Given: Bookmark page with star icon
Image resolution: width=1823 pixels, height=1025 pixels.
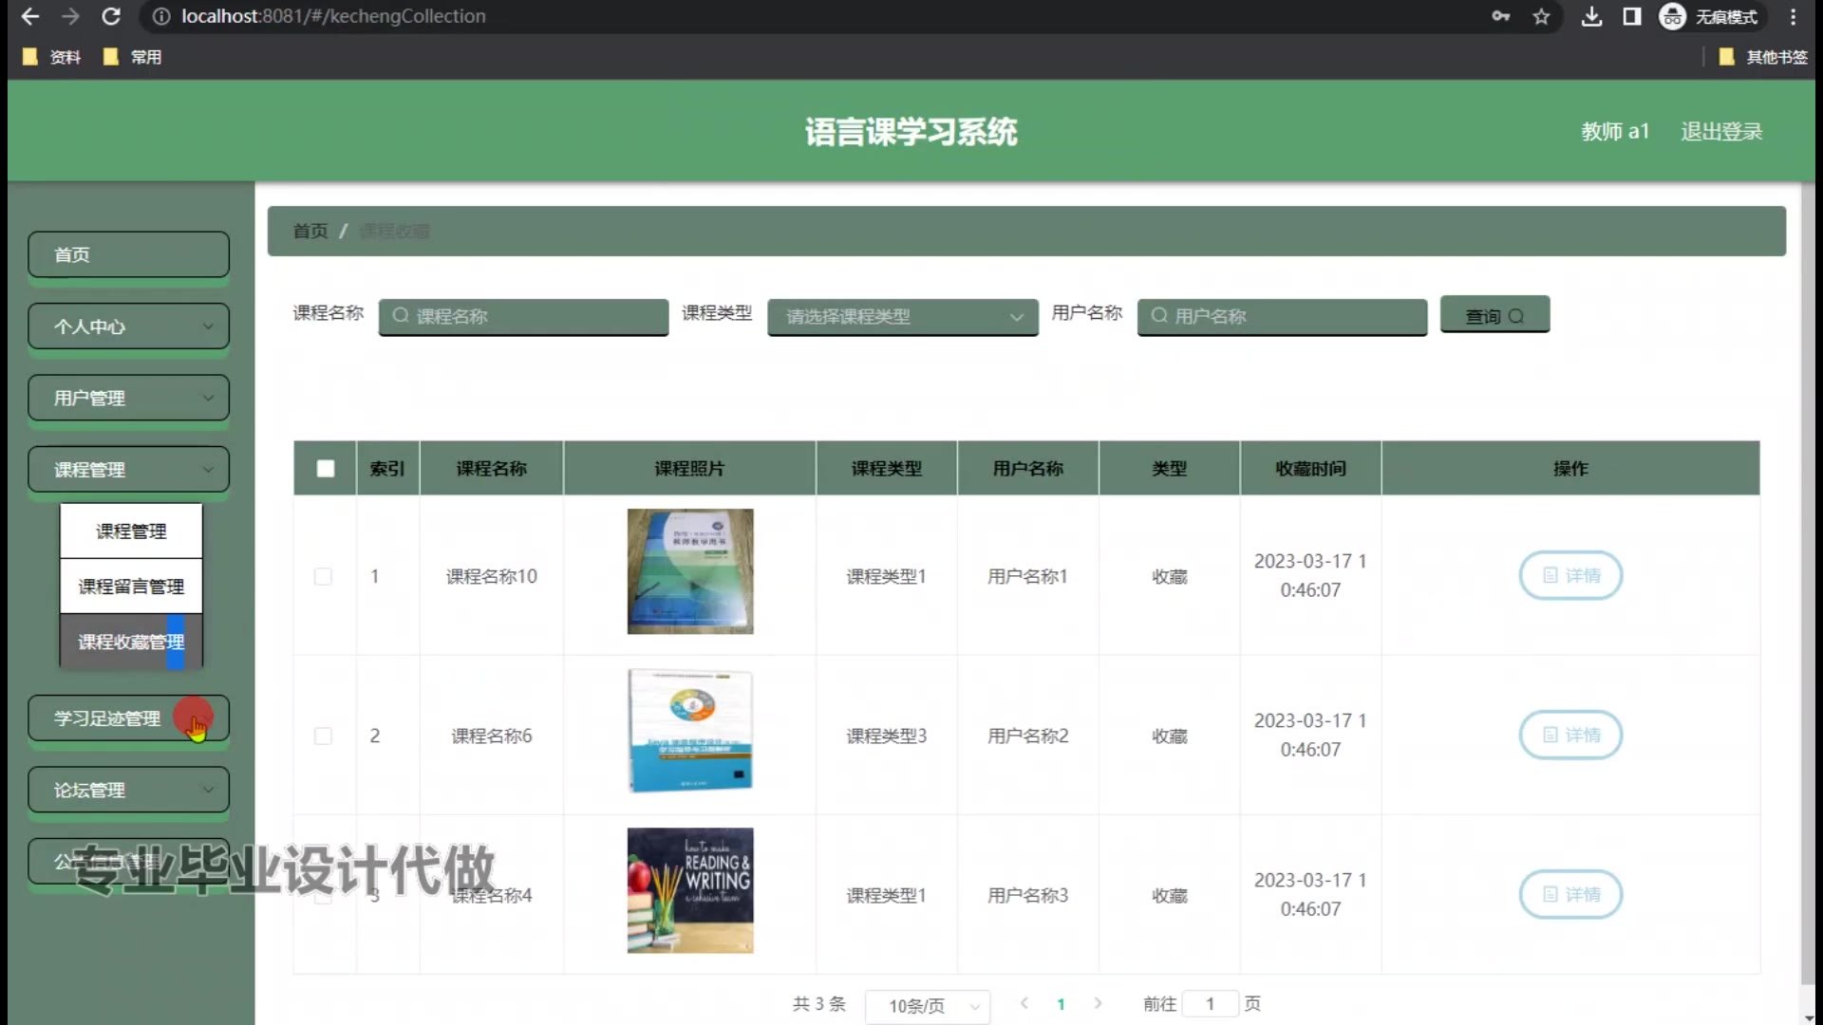Looking at the screenshot, I should (1541, 16).
